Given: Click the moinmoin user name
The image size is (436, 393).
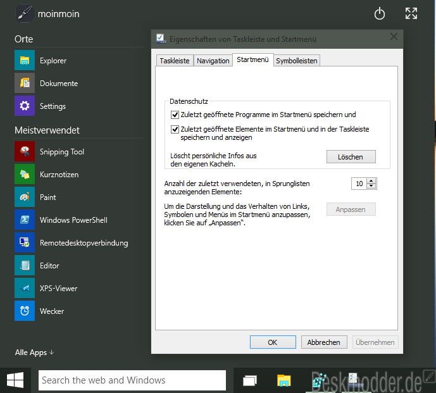Looking at the screenshot, I should click(x=58, y=14).
